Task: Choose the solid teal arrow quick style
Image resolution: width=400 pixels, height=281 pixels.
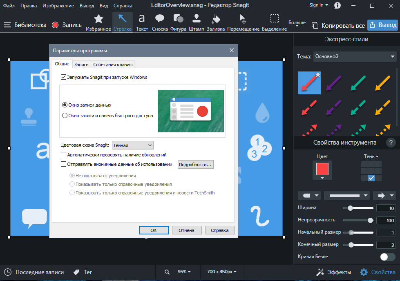Action: (x=358, y=83)
